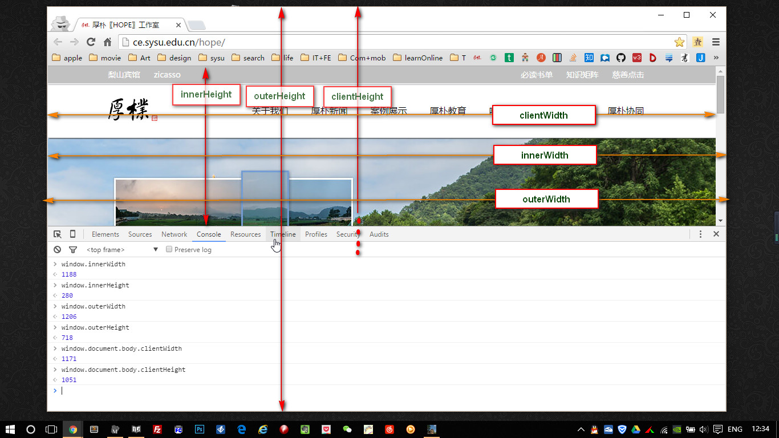This screenshot has height=438, width=779.
Task: Clear the console log with the ban icon
Action: (x=58, y=250)
